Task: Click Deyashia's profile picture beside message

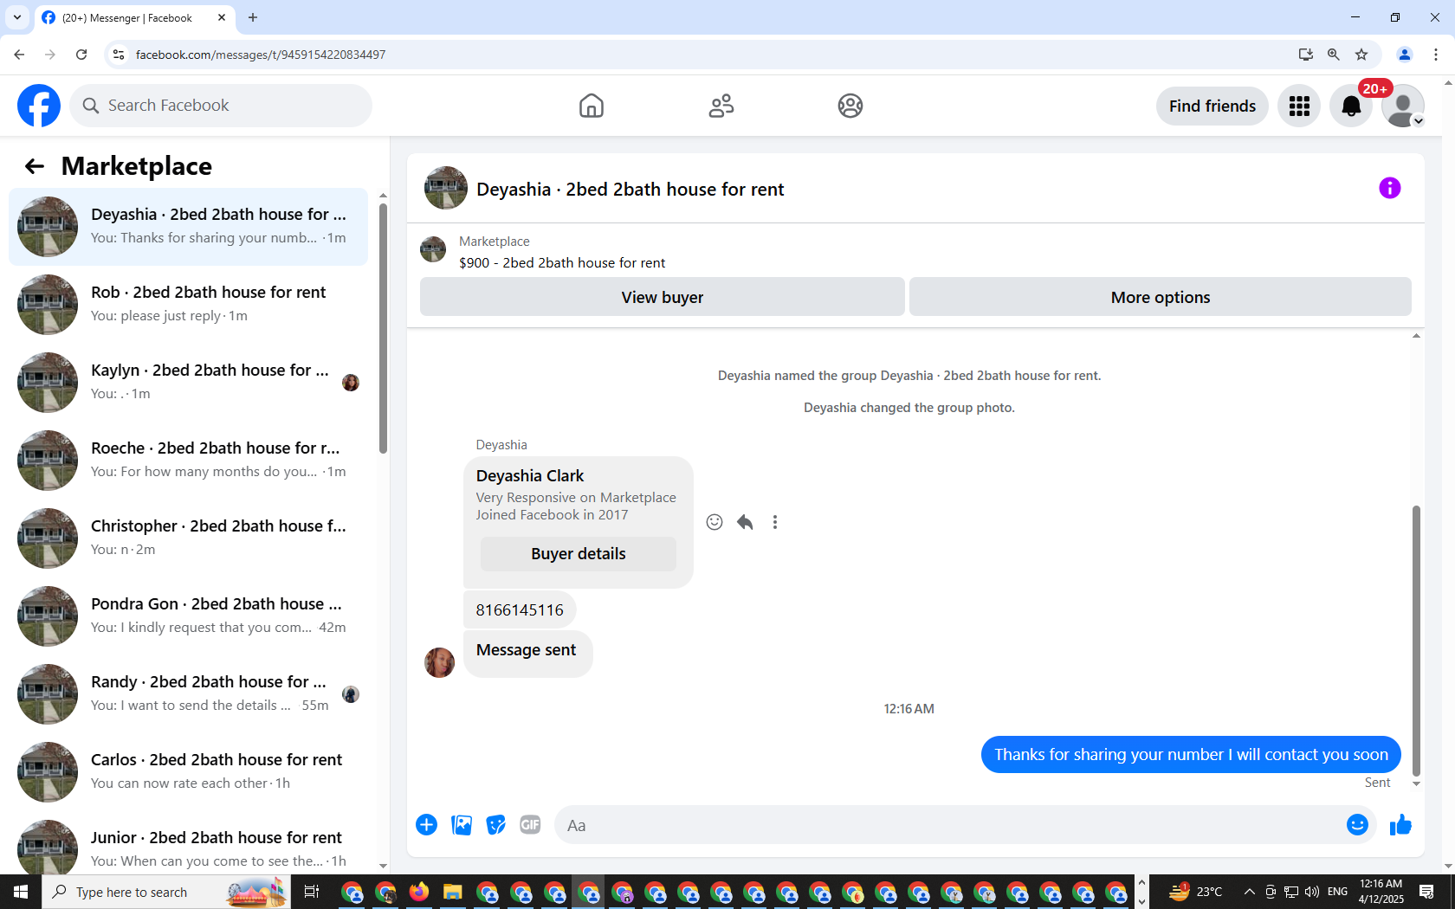Action: coord(440,662)
